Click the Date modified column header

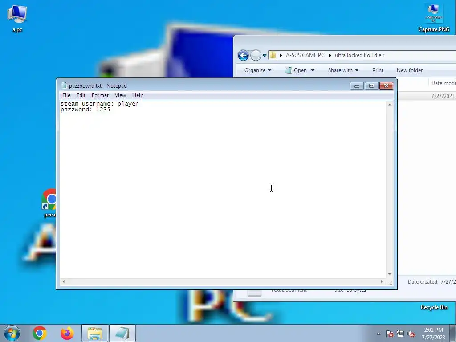click(x=443, y=83)
